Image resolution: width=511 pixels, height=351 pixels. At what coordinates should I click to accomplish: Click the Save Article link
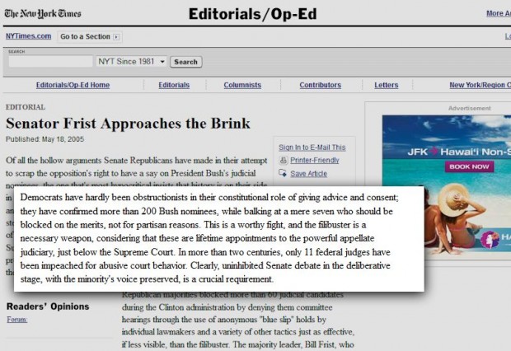[x=309, y=174]
